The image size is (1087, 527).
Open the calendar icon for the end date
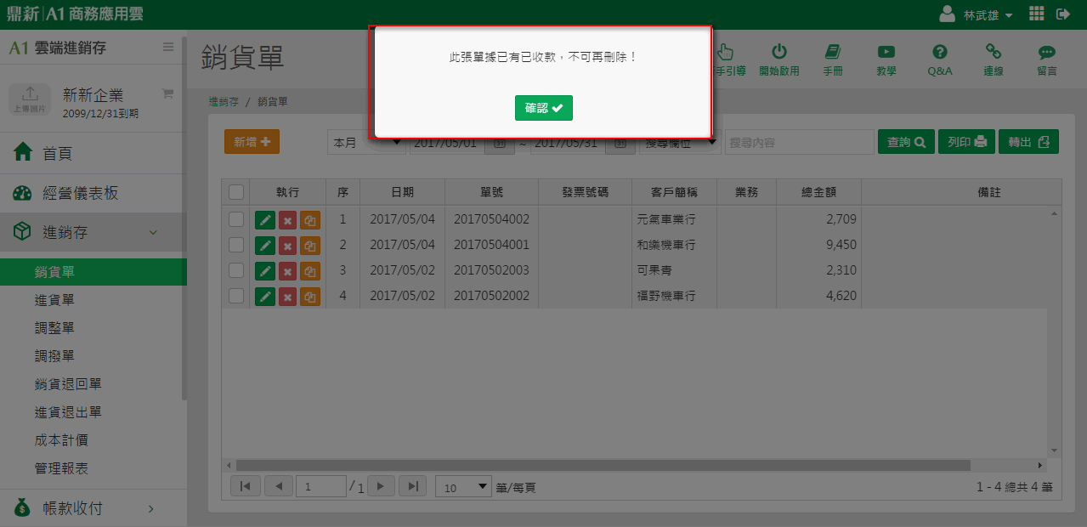(x=620, y=143)
